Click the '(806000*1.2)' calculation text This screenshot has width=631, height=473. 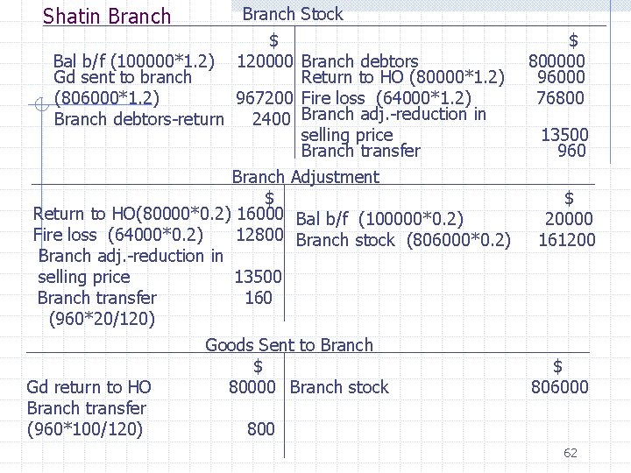point(107,98)
